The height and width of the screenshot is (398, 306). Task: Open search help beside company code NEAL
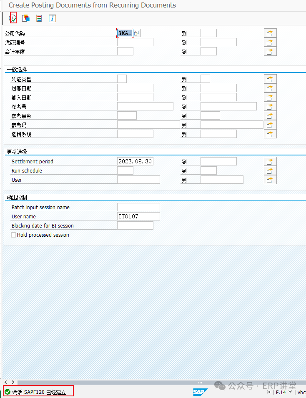coord(137,33)
